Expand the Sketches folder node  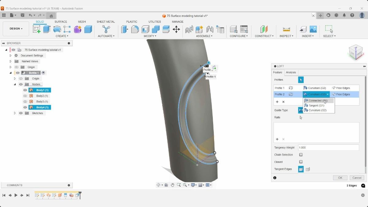coord(15,113)
